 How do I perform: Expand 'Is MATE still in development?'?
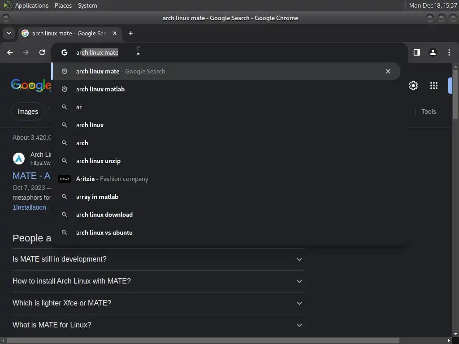(x=158, y=259)
